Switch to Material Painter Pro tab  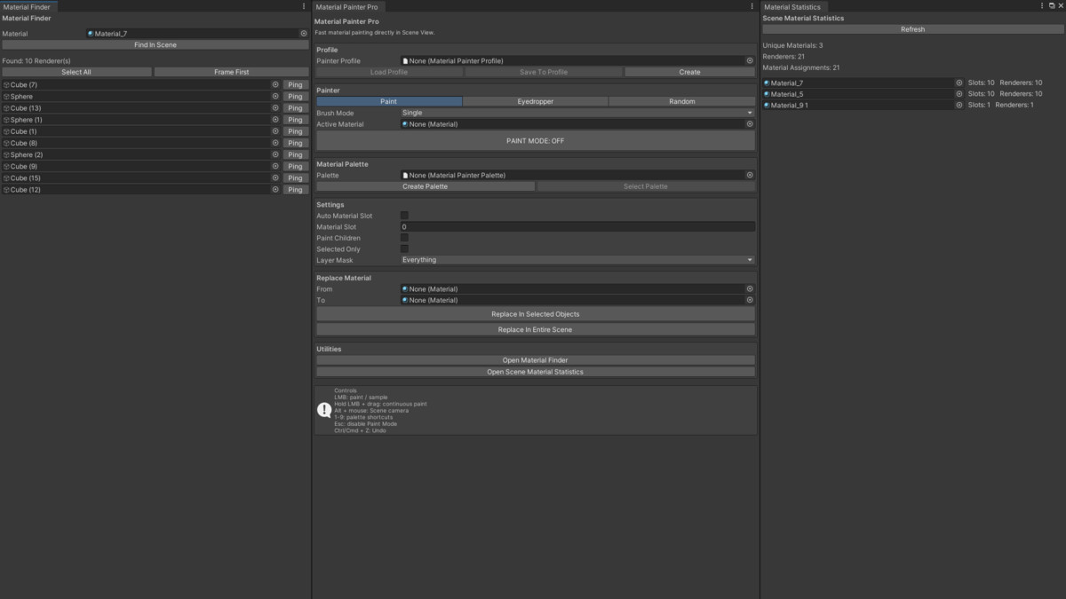[347, 6]
